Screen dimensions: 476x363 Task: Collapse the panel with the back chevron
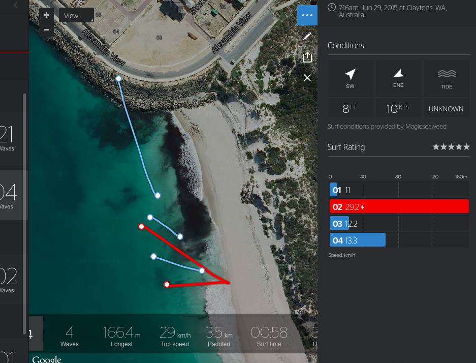(x=16, y=5)
